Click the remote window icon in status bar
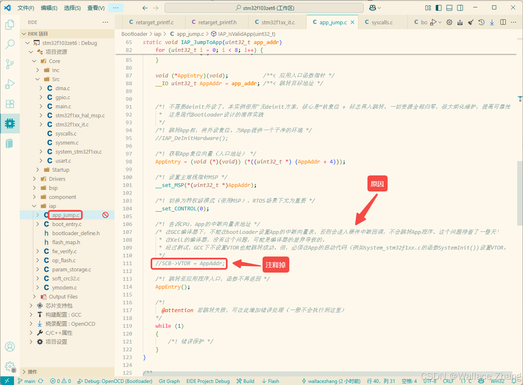This screenshot has height=385, width=523. click(x=7, y=381)
